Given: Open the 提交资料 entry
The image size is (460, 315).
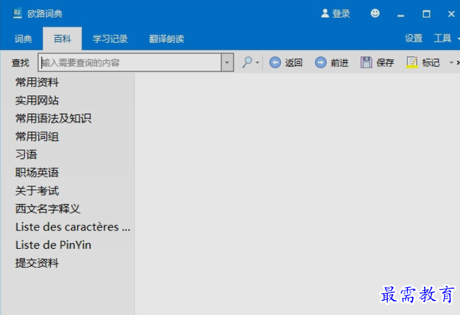Looking at the screenshot, I should click(37, 263).
